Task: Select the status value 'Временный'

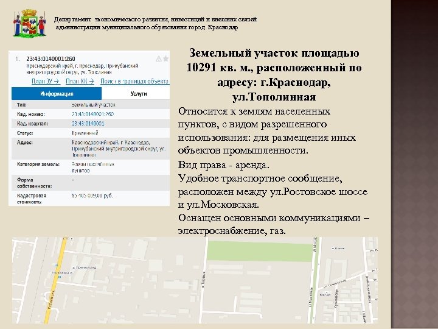Action: (x=85, y=133)
